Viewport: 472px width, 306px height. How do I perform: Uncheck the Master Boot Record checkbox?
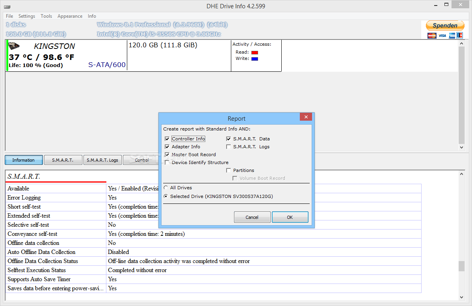click(167, 155)
